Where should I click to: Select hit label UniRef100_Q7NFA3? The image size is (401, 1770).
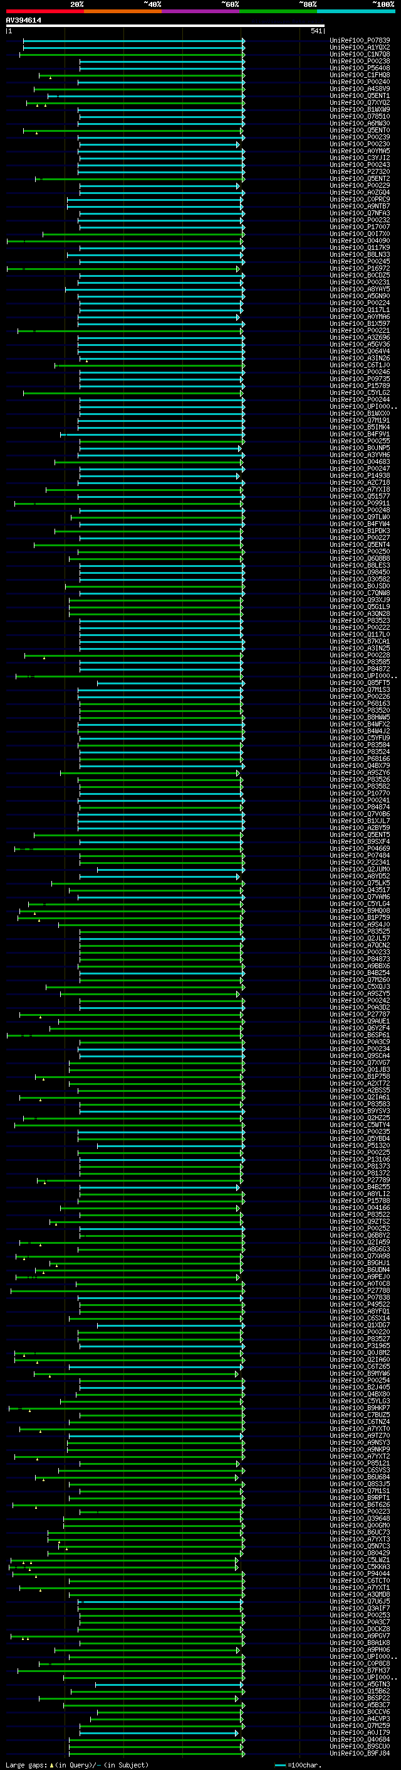[x=360, y=213]
